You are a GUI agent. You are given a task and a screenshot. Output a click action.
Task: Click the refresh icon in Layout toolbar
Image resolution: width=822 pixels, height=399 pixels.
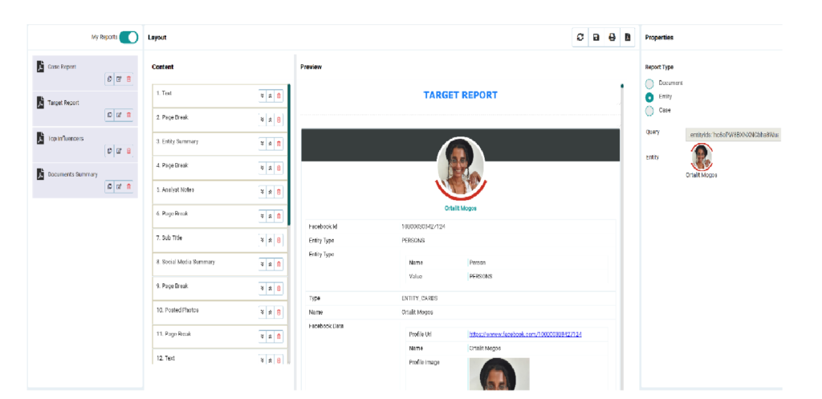tap(580, 37)
